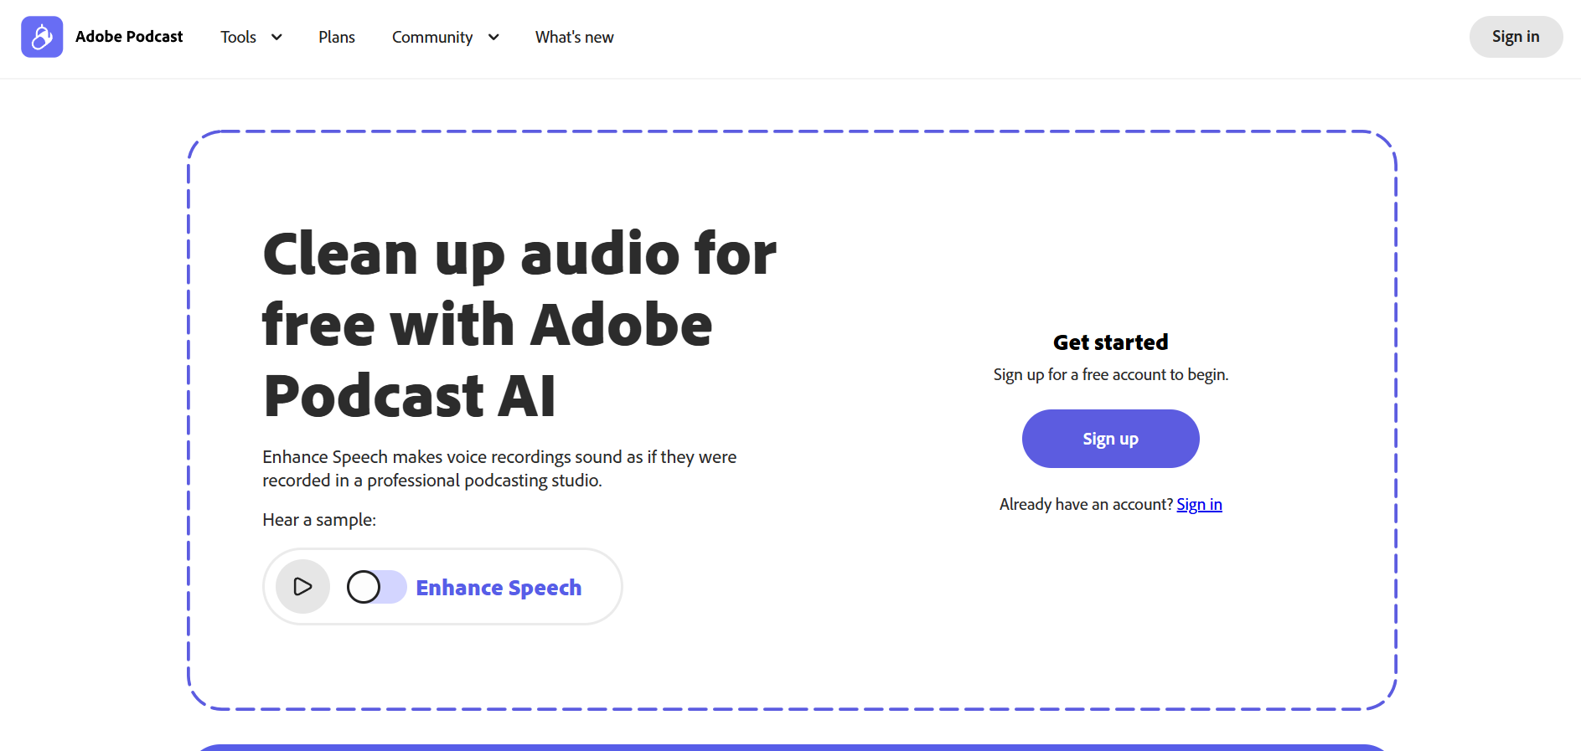This screenshot has height=751, width=1581.
Task: Open What's new page
Action: click(x=575, y=37)
